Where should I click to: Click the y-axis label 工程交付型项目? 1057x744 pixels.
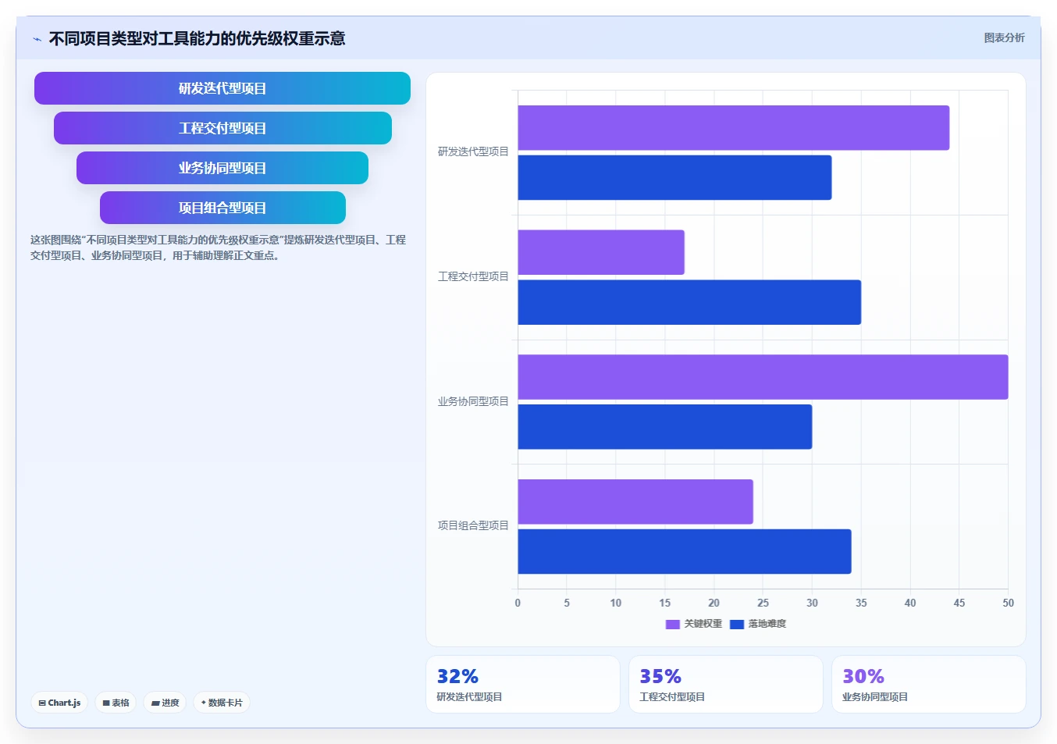(x=473, y=276)
